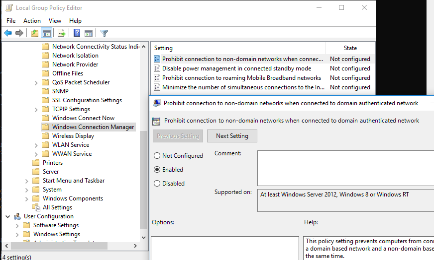Open the Help menu
Image resolution: width=434 pixels, height=260 pixels.
pyautogui.click(x=75, y=21)
